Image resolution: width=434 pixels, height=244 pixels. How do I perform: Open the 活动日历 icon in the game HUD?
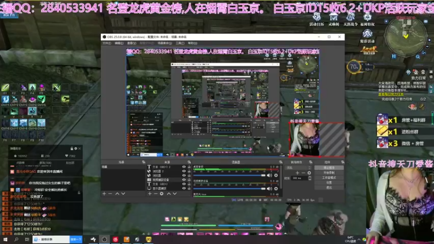tap(317, 20)
